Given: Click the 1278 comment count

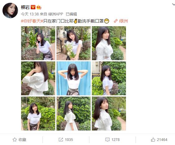Looking at the screenshot, I should point(115,139).
